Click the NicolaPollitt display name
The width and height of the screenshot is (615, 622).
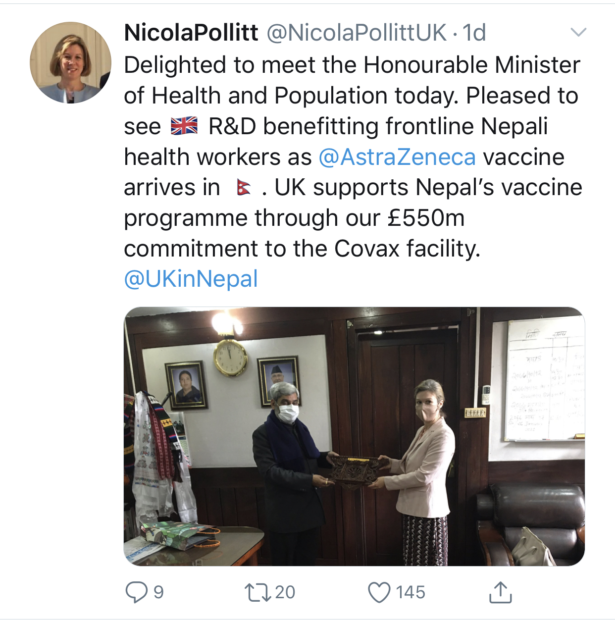191,33
